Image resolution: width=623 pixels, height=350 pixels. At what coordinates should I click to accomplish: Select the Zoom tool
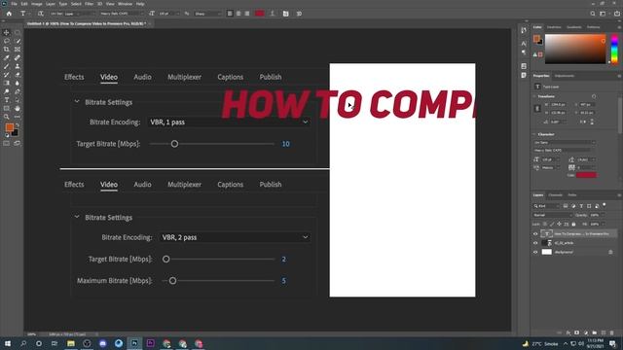7,117
